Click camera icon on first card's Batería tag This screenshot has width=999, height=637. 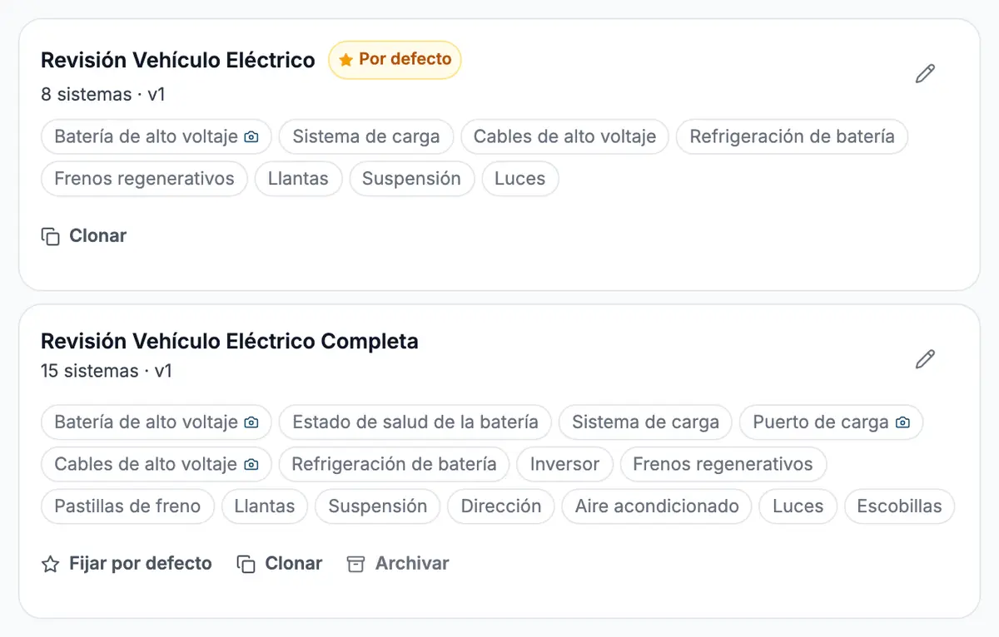pos(251,137)
